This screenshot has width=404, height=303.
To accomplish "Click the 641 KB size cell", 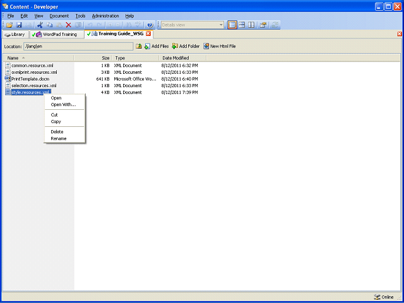I will [102, 79].
